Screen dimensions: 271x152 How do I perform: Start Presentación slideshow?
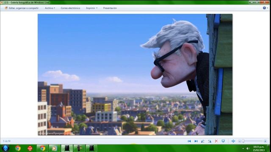(x=110, y=8)
